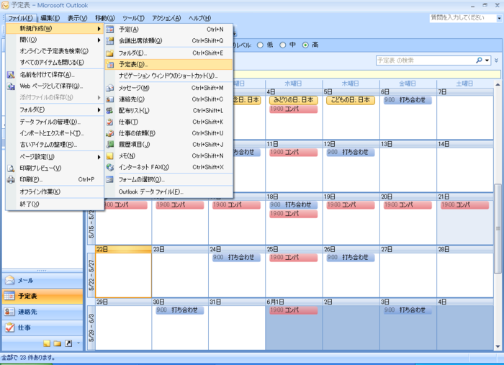Open the ツール(T) menu
Screen dimensions: 504x365
point(133,18)
